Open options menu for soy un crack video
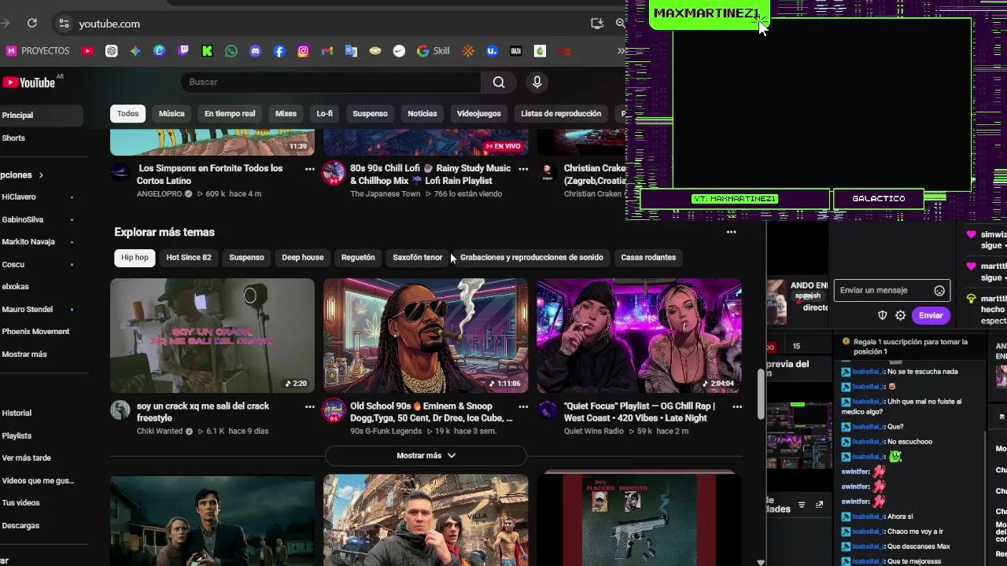This screenshot has height=566, width=1007. (x=309, y=407)
